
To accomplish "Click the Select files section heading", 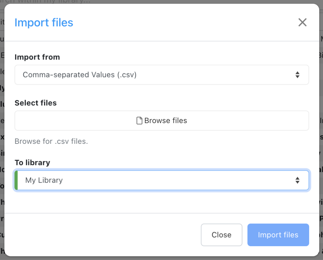I will (x=35, y=103).
